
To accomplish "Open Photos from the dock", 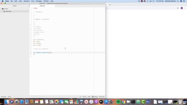I will pyautogui.click(x=56, y=102).
